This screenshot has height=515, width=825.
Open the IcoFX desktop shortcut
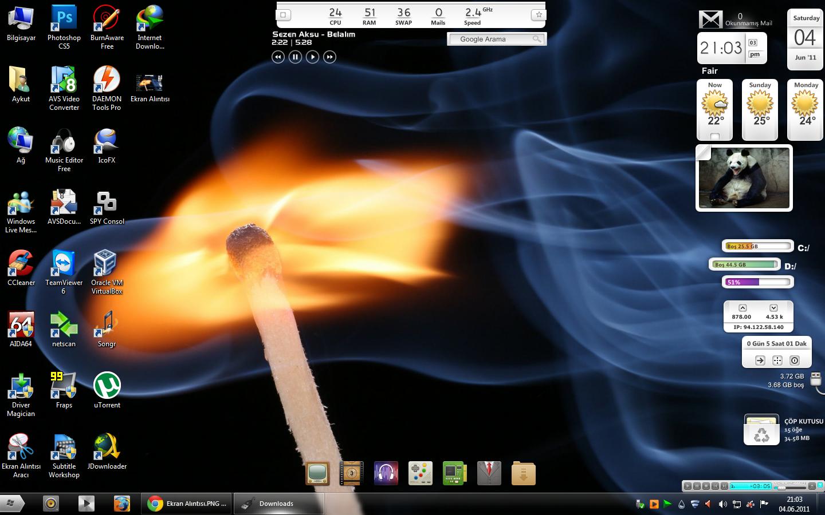coord(107,145)
